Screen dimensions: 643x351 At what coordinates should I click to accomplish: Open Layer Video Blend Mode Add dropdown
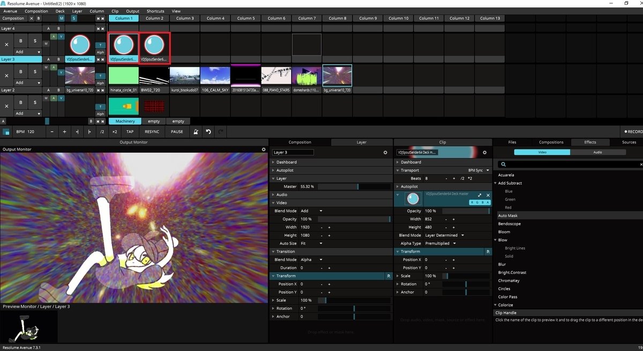(311, 211)
